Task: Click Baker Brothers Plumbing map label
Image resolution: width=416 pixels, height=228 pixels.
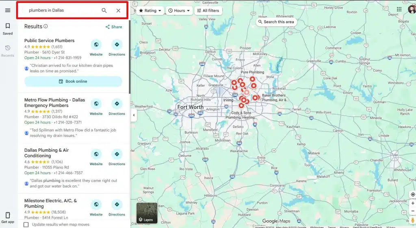Action: click(x=275, y=98)
